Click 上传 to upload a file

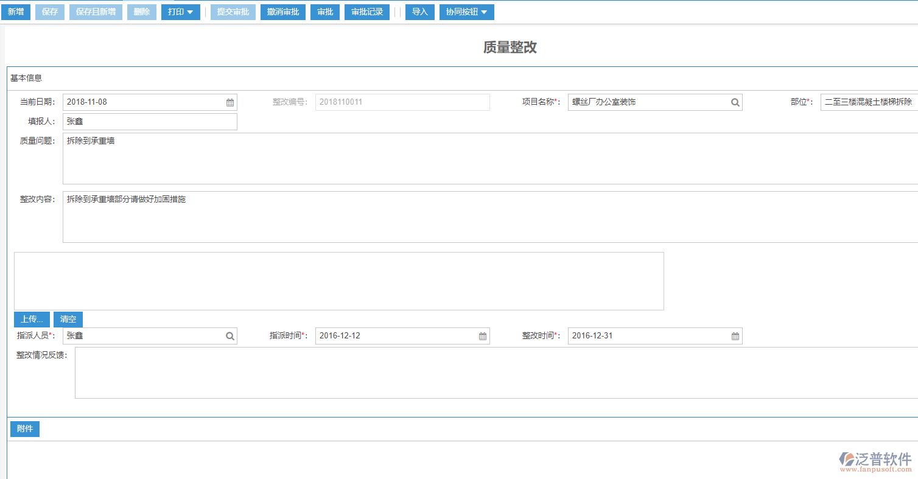click(x=31, y=319)
